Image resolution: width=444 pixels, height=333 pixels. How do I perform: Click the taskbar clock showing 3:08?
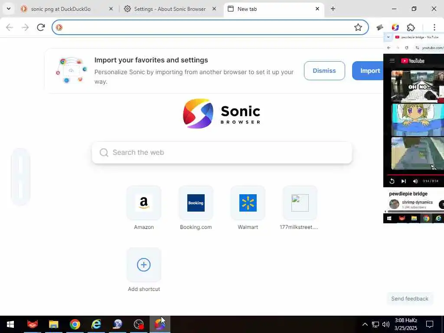[406, 324]
